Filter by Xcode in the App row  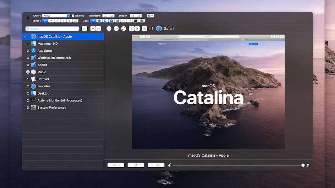click(117, 21)
